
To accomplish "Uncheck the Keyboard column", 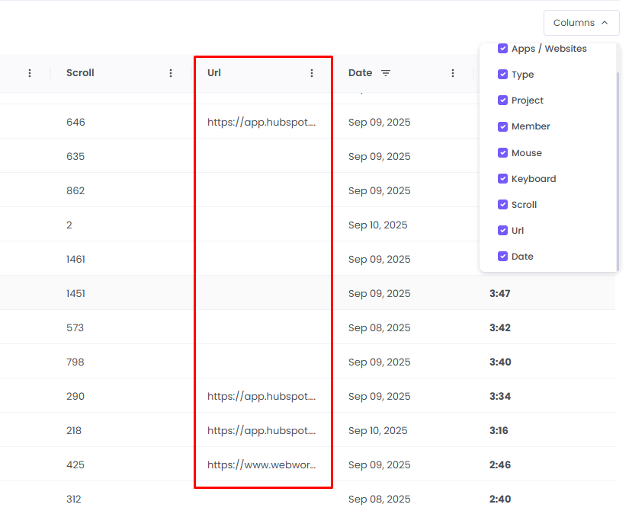I will [502, 178].
